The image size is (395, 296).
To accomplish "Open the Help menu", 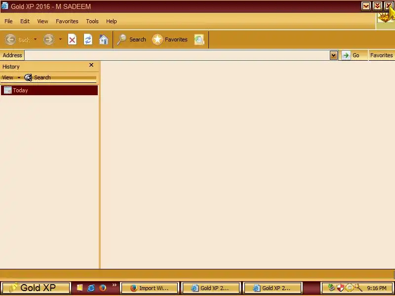I will [112, 21].
